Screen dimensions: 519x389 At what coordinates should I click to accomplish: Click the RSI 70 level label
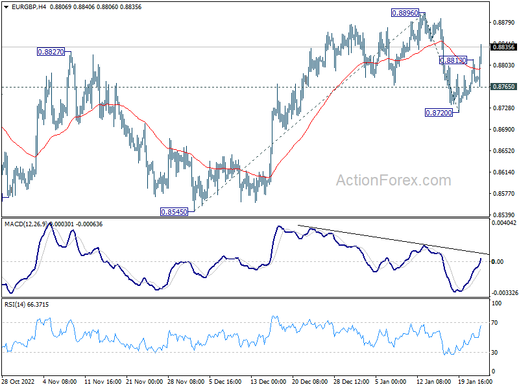click(494, 323)
